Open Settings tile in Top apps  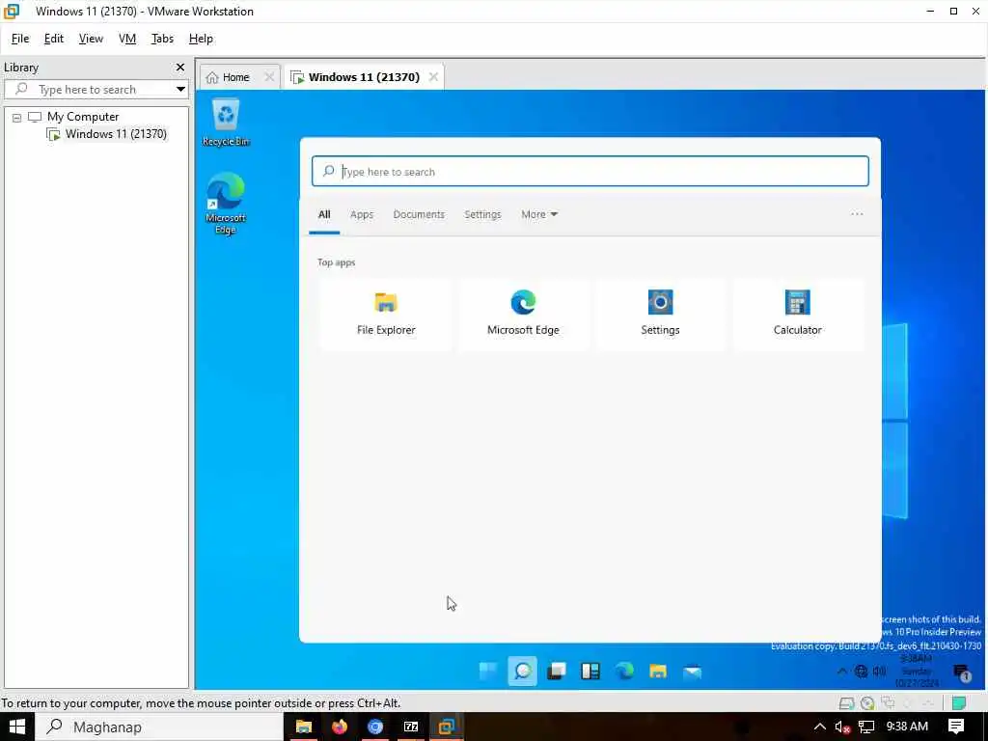pos(660,314)
